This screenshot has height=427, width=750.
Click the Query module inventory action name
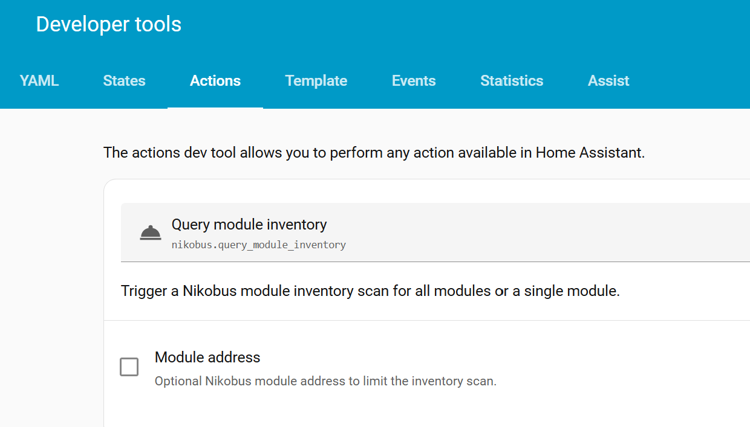249,225
